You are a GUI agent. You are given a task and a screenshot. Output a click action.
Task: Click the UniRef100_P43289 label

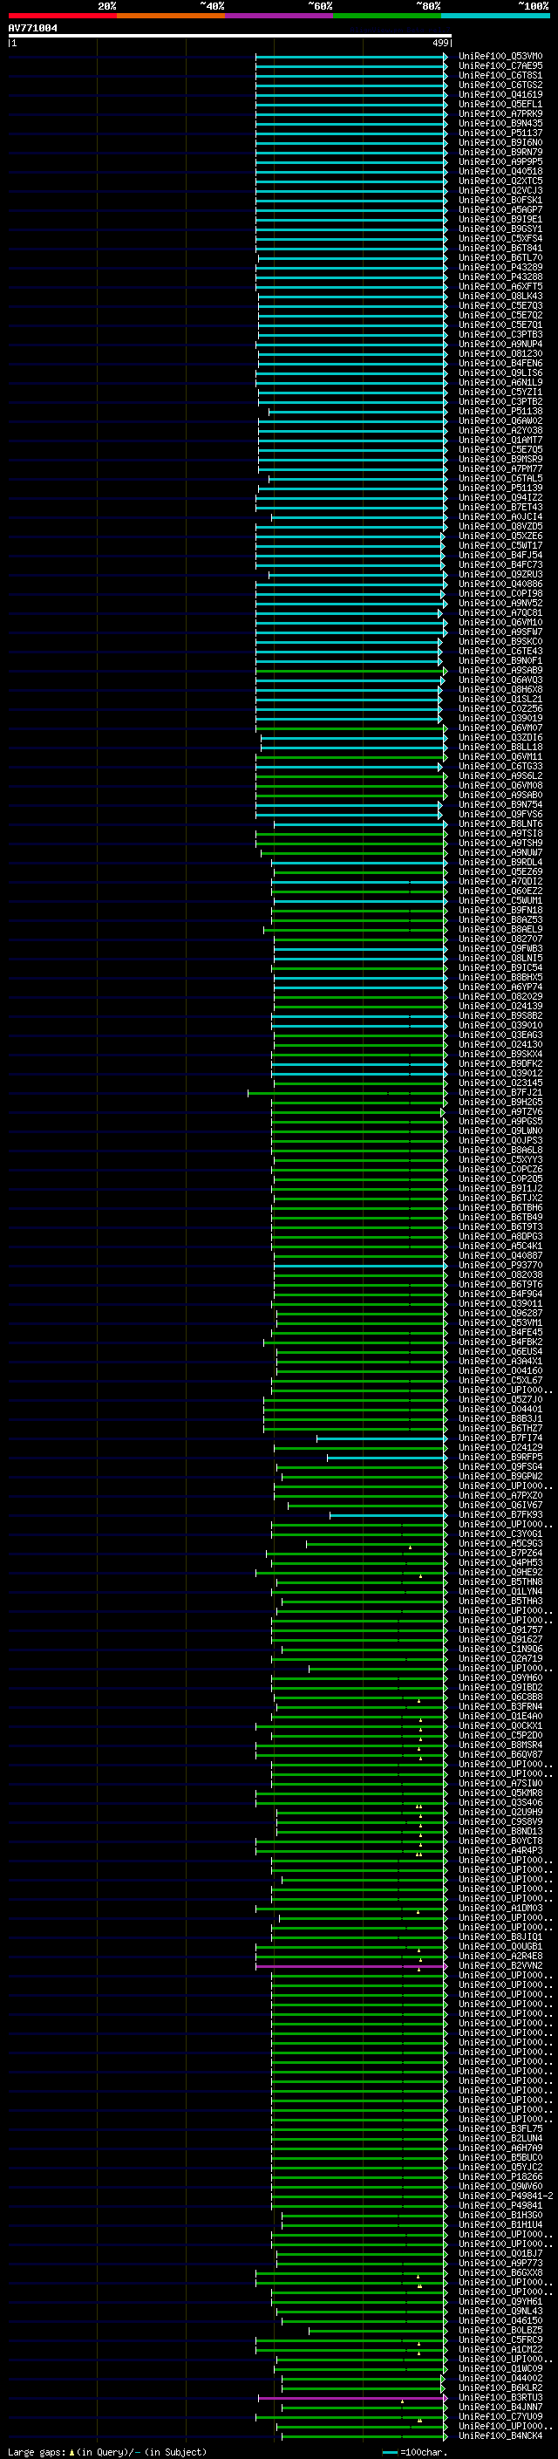[500, 267]
